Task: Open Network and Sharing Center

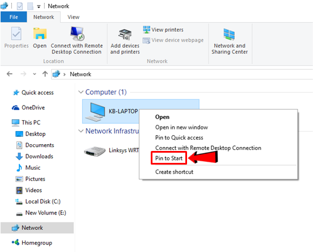Action: [230, 41]
